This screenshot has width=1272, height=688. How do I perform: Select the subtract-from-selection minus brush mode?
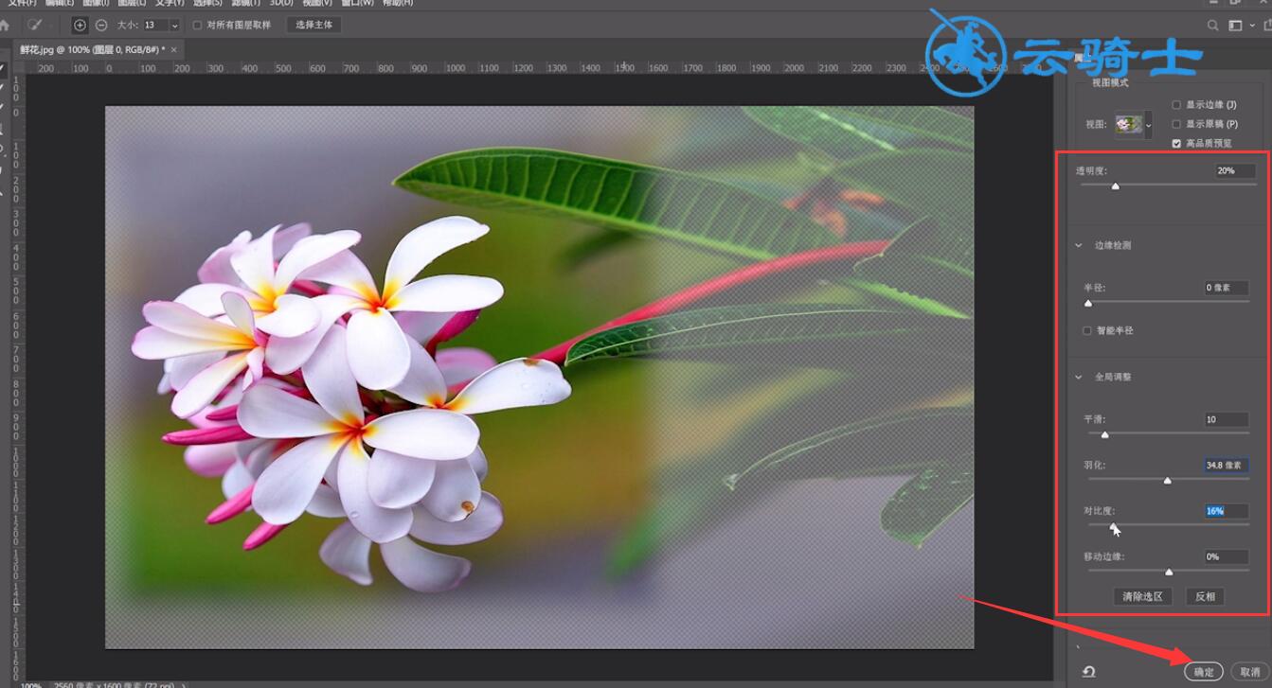[101, 25]
